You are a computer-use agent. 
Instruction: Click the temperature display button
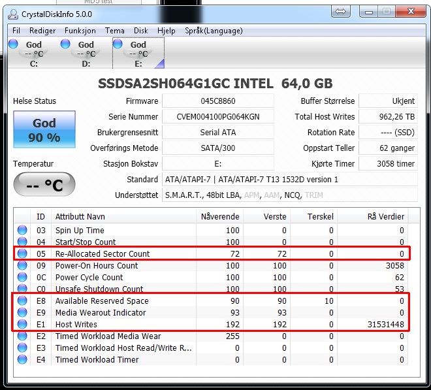[x=44, y=185]
